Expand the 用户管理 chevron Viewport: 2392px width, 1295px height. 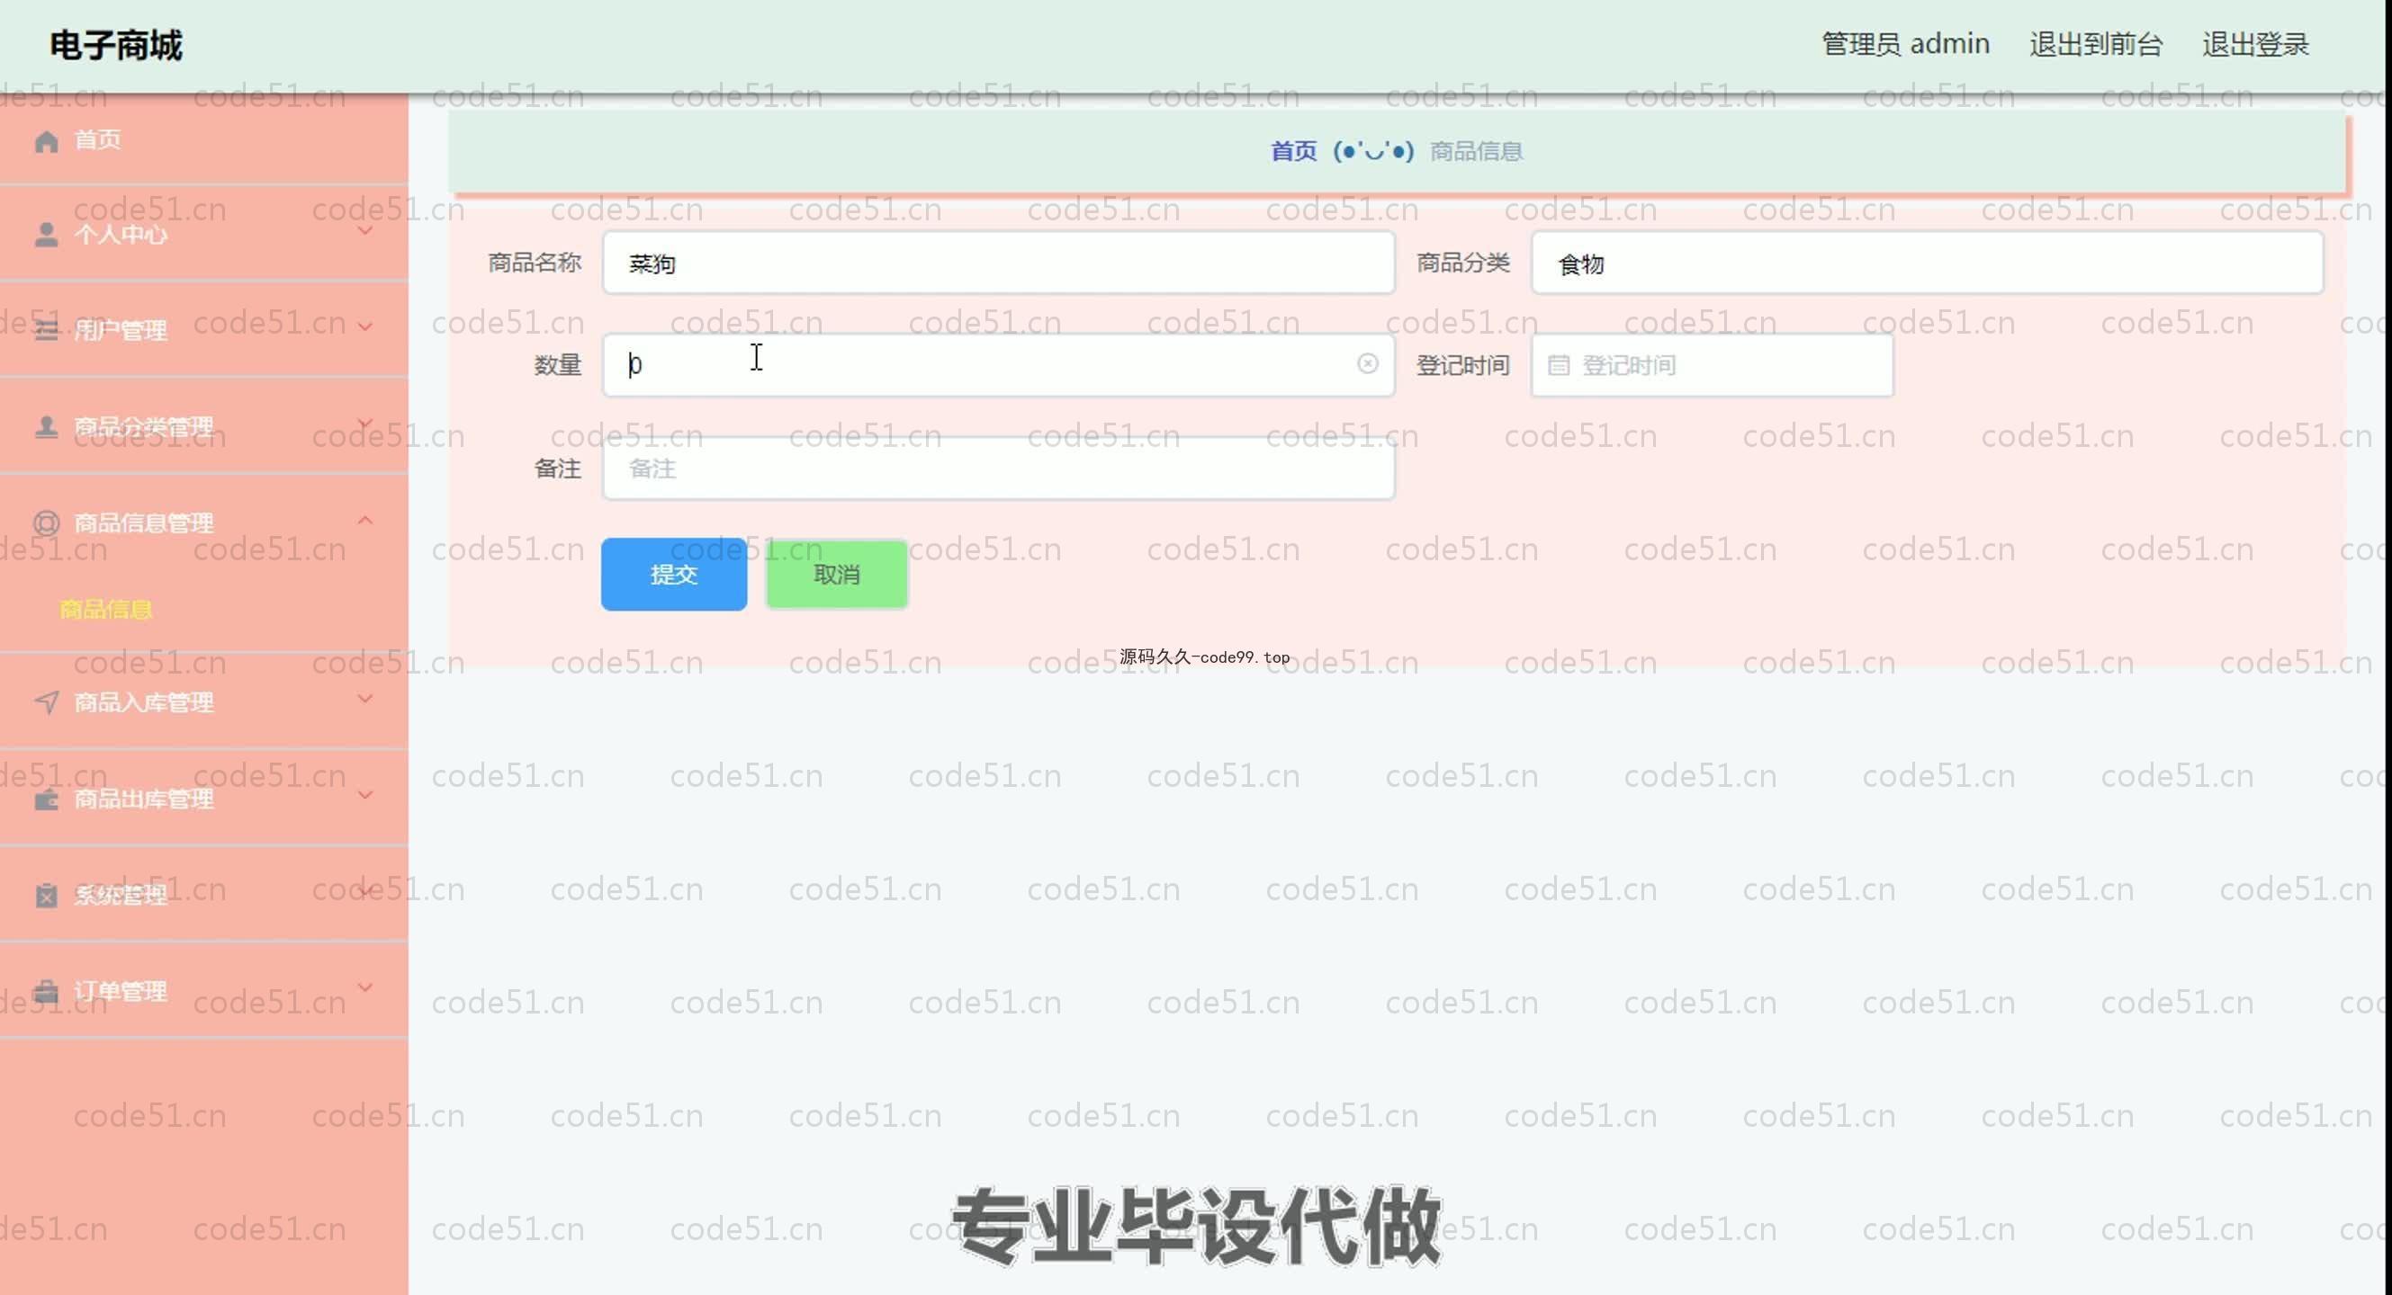(366, 326)
